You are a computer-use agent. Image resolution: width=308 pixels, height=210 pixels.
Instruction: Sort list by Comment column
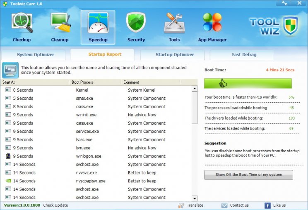(x=150, y=82)
